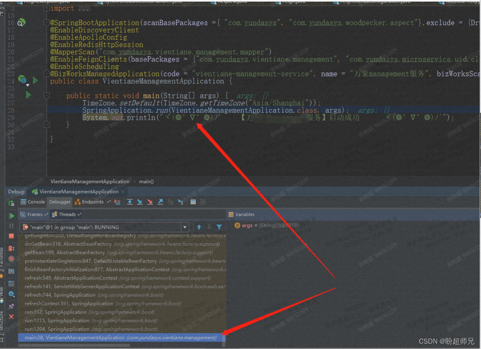This screenshot has width=481, height=349.
Task: Click the Spring bean gutter icon at class line
Action: pos(23,80)
